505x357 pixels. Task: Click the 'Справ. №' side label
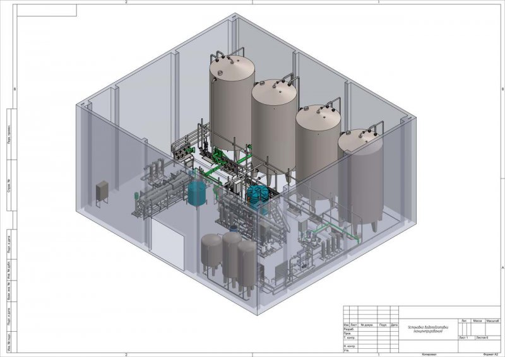9,185
